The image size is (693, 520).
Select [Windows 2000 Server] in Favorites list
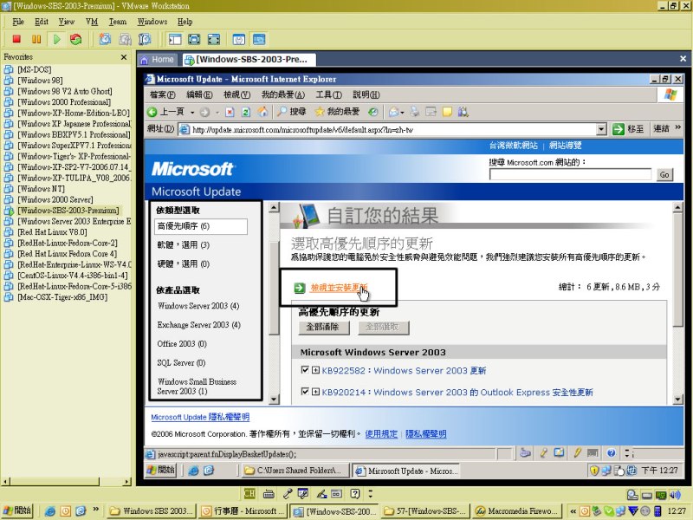pos(55,199)
